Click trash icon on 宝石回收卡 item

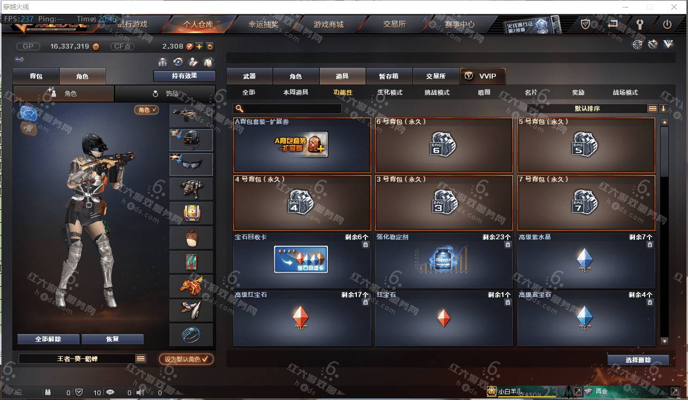365,245
